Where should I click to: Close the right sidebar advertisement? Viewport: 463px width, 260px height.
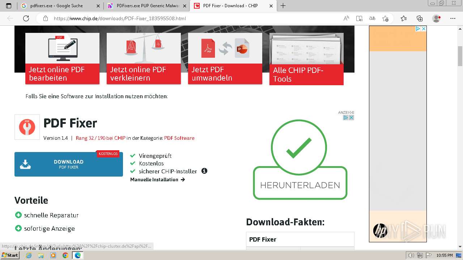click(424, 29)
